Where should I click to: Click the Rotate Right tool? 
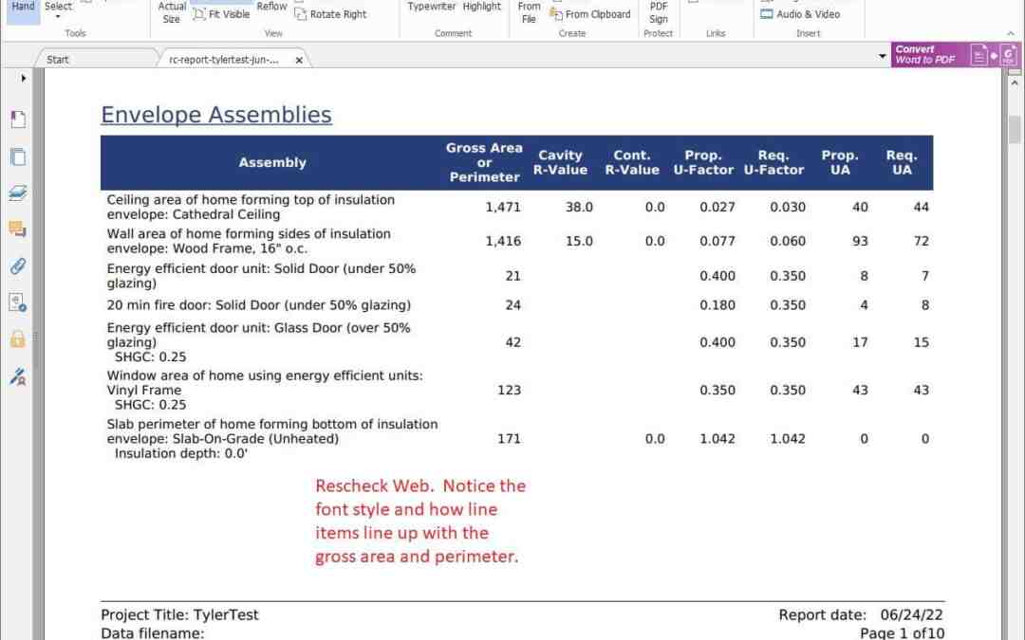tap(330, 14)
